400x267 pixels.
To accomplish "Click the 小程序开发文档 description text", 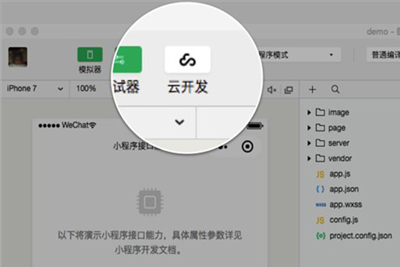I will tap(148, 250).
